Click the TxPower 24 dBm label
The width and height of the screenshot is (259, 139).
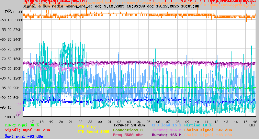[129, 125]
